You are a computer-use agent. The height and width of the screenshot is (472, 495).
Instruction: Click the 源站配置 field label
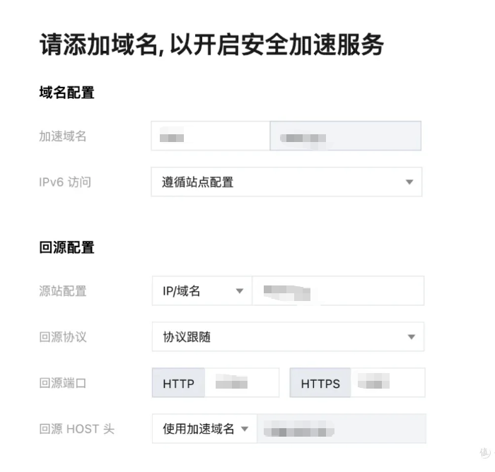(63, 291)
